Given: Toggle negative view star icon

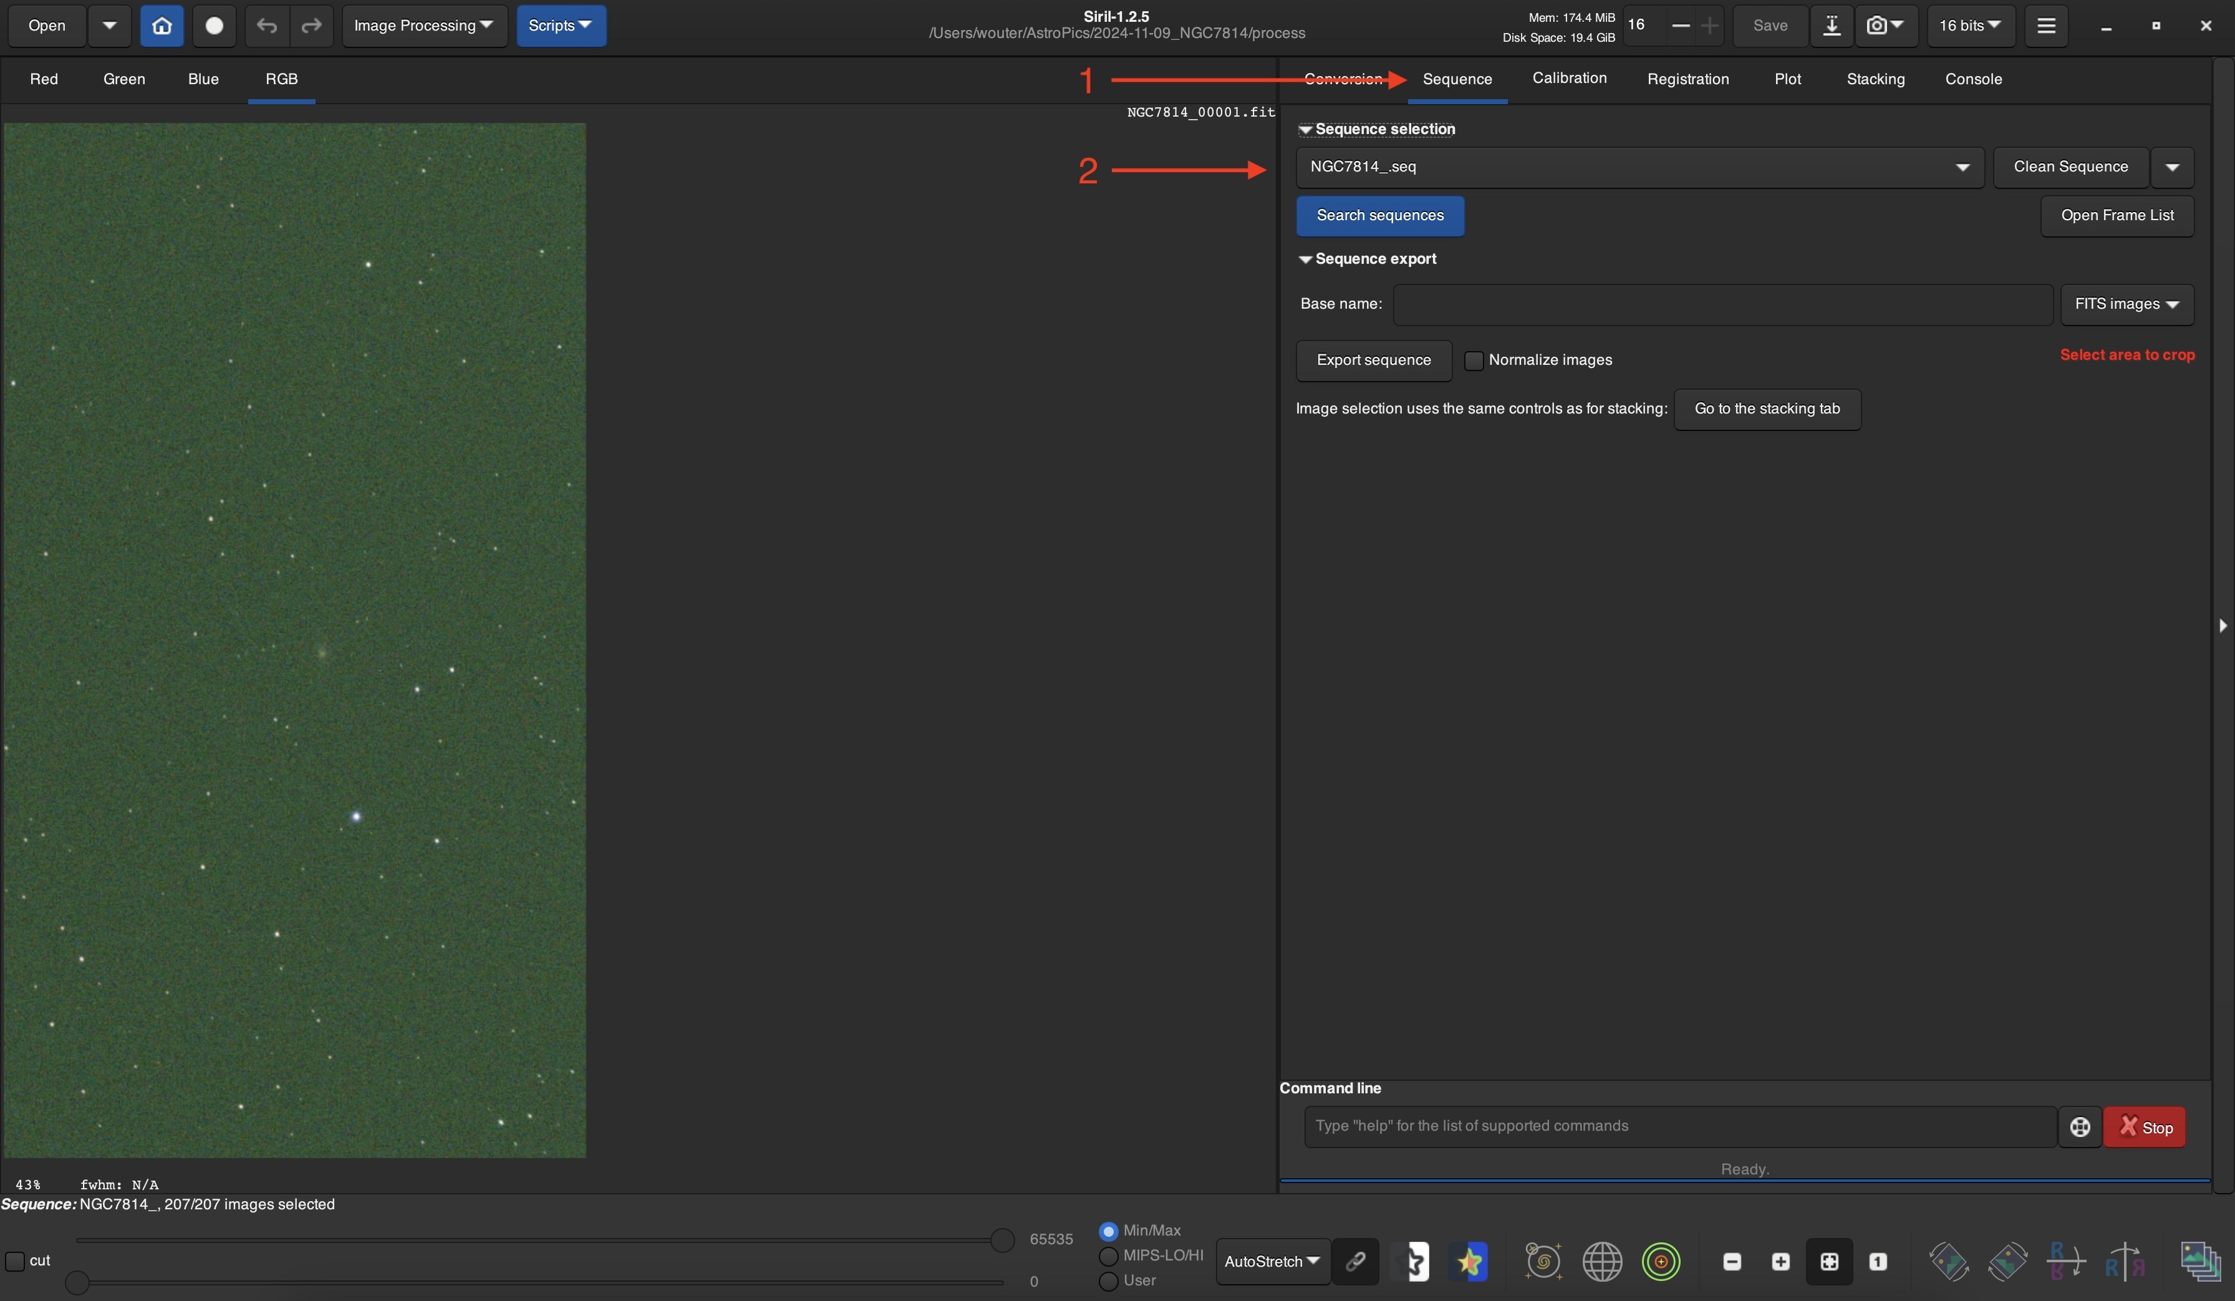Looking at the screenshot, I should tap(1416, 1260).
